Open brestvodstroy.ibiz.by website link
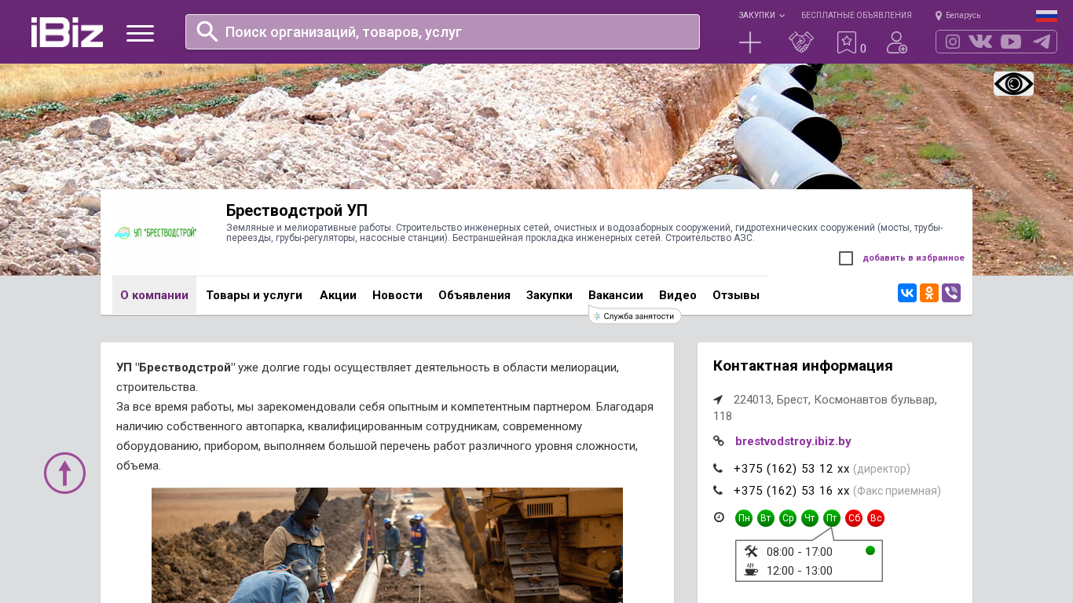This screenshot has height=603, width=1073. pos(793,441)
